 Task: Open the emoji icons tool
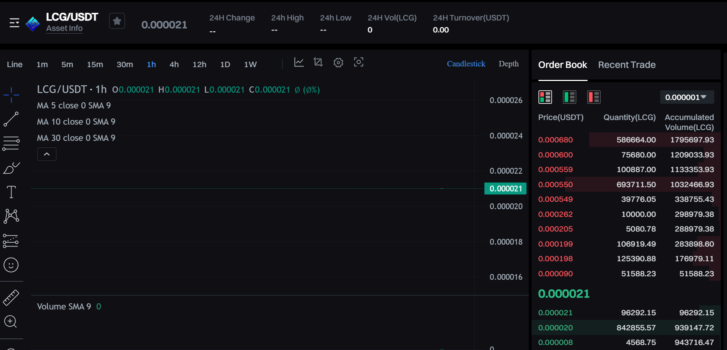point(11,265)
